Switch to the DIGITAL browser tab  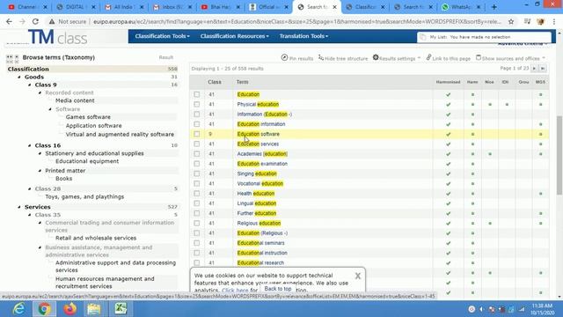click(76, 7)
